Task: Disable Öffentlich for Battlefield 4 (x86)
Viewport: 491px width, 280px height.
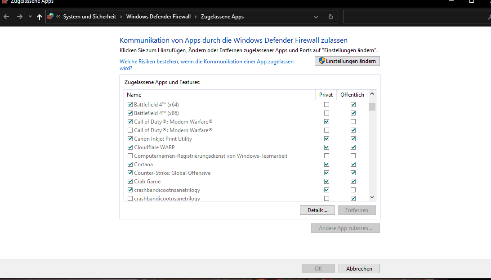Action: 353,113
